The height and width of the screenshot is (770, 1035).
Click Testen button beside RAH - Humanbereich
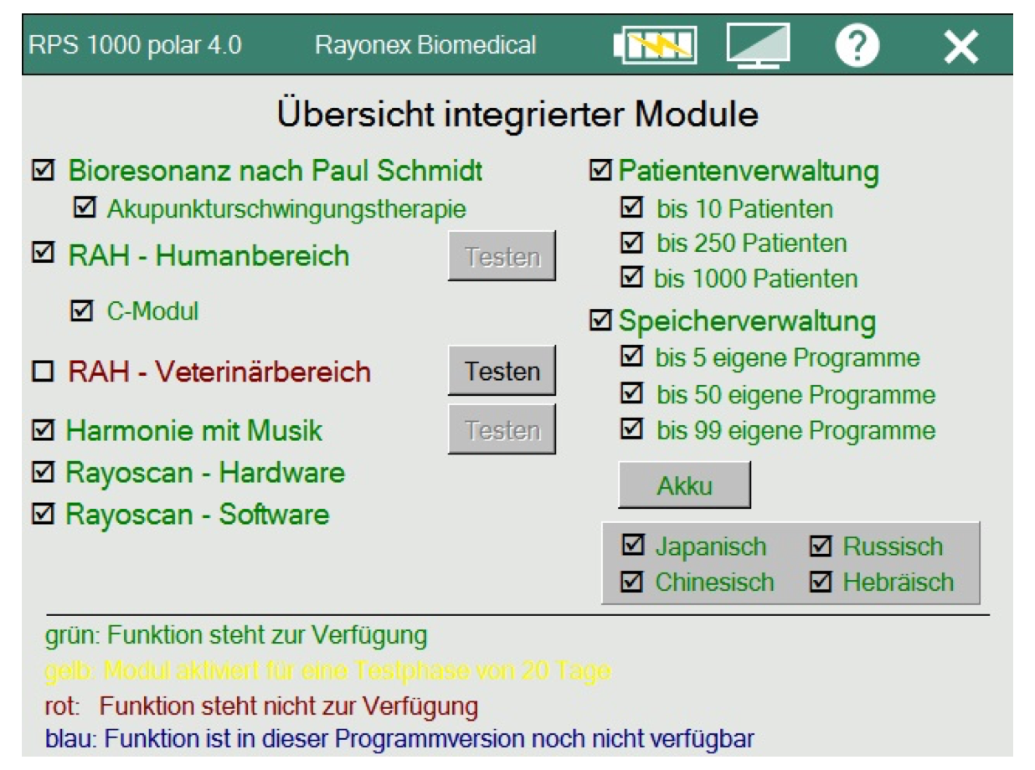coord(502,257)
